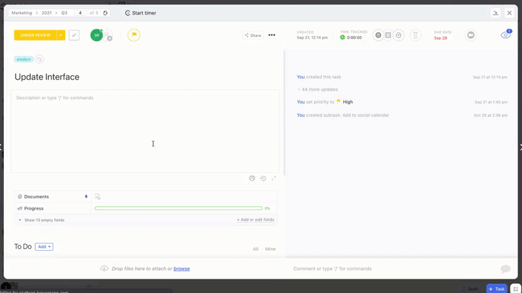Close the task modal
This screenshot has width=522, height=293.
tap(510, 13)
